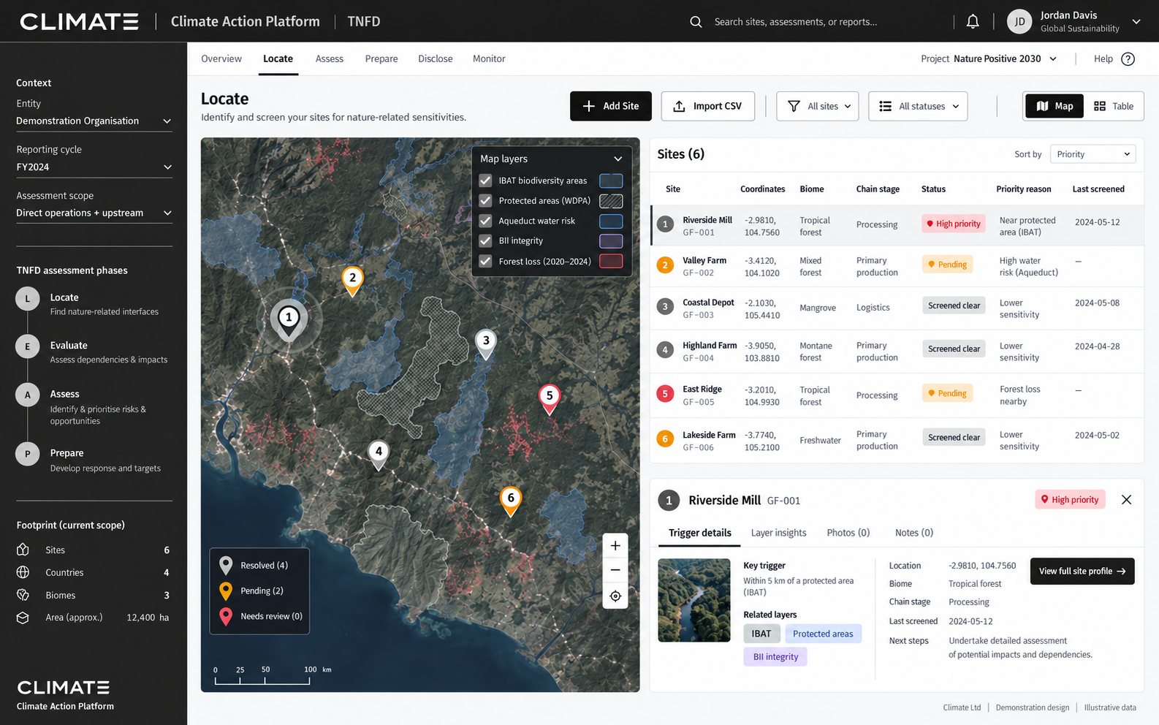Click the Forest loss color swatch
1159x725 pixels.
(x=611, y=261)
